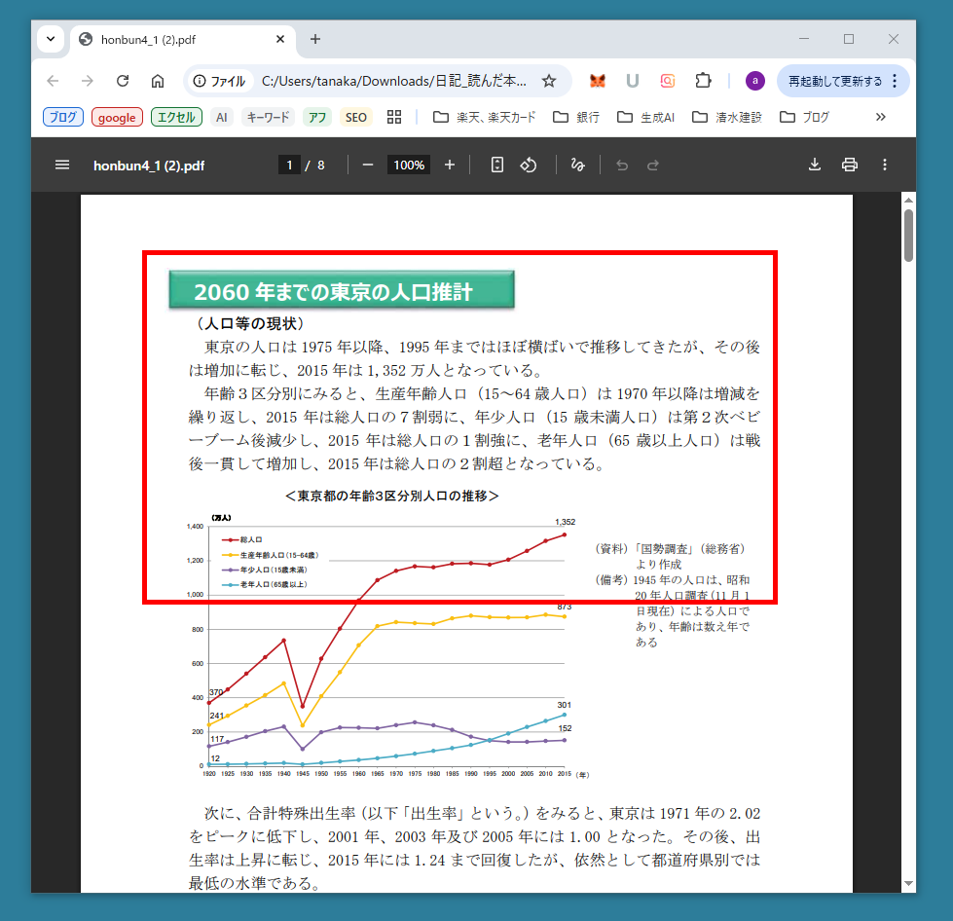This screenshot has width=953, height=921.
Task: Click the 総人口 legend entry
Action: [242, 539]
